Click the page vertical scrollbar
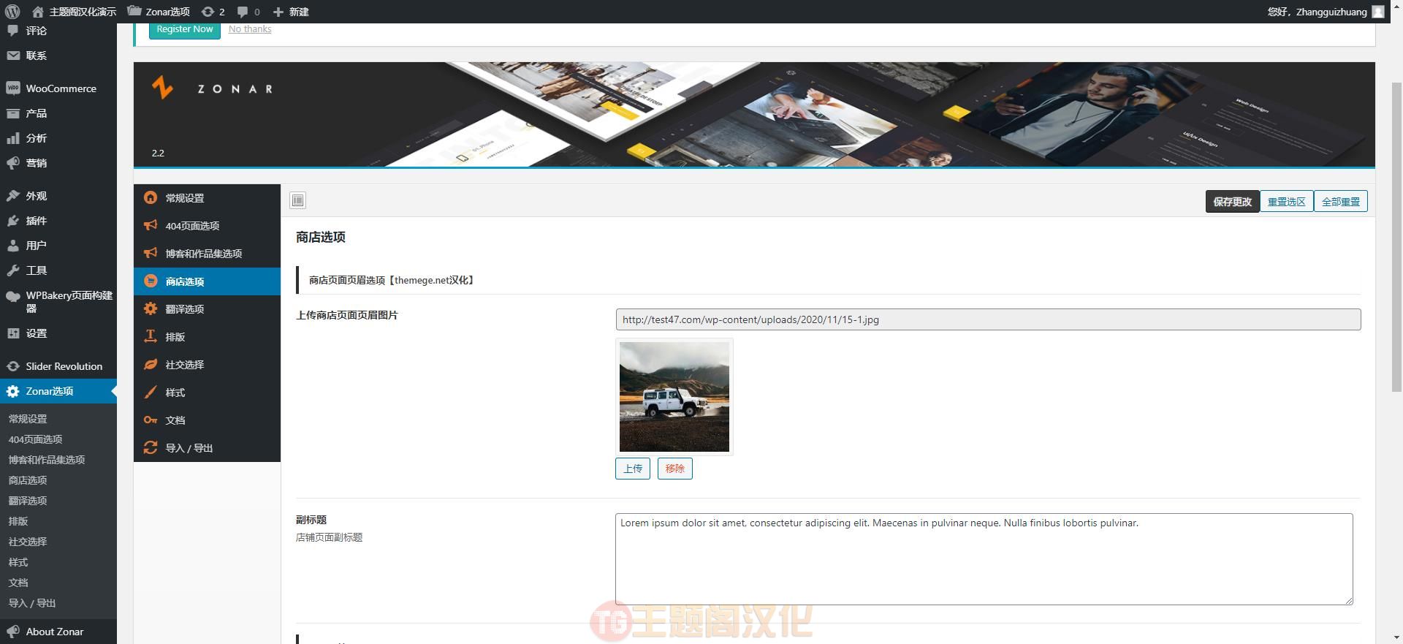 pos(1396,238)
